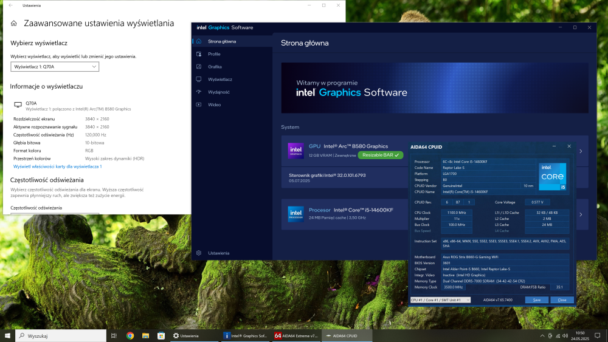Expand the Procesor Core i5-14600KF card chevron
The width and height of the screenshot is (608, 342).
tap(581, 214)
